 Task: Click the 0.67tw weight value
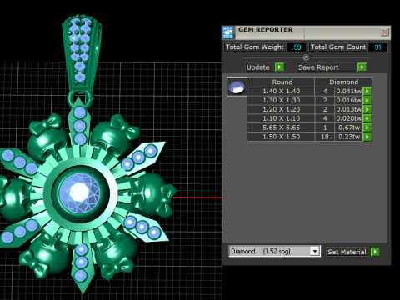[349, 127]
